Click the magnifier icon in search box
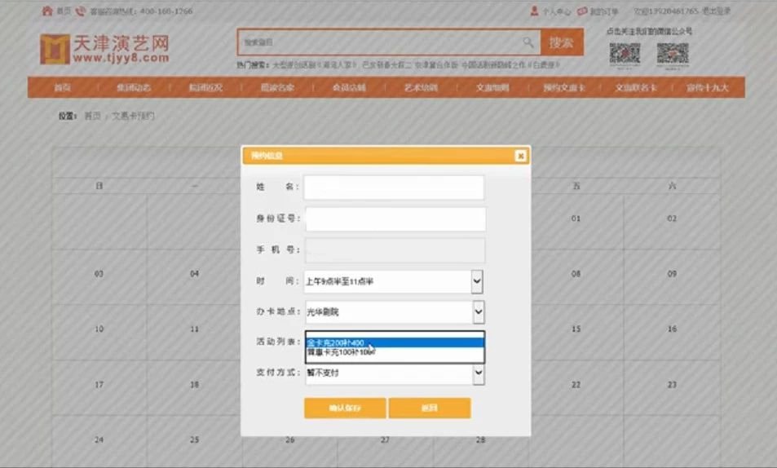777x468 pixels. tap(528, 42)
